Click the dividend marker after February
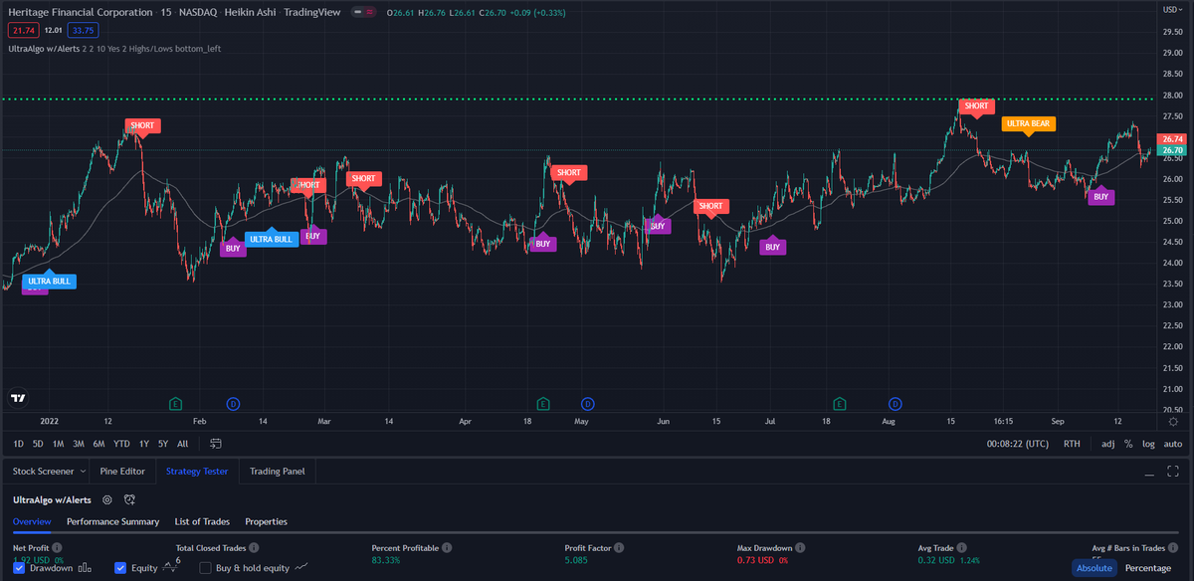 pos(233,404)
